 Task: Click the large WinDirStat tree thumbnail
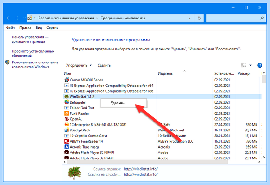click(x=74, y=172)
